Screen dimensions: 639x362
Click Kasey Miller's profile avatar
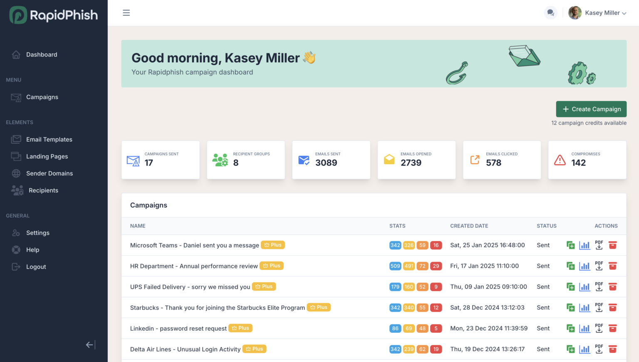click(575, 12)
